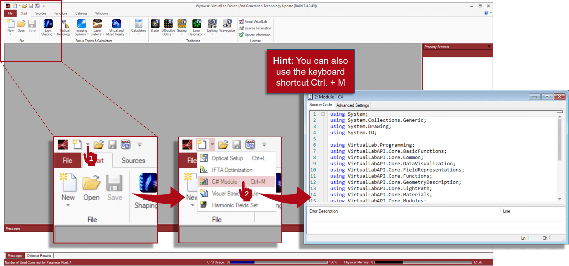
Task: Click the "Number of Used Cores" status text
Action: [38, 263]
